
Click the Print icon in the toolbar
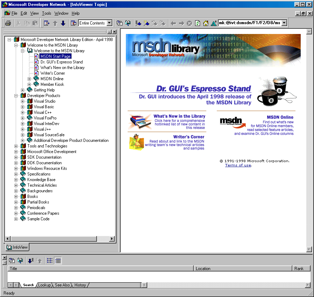click(8, 23)
